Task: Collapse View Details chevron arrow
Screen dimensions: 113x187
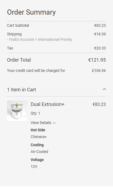Action: [54, 123]
